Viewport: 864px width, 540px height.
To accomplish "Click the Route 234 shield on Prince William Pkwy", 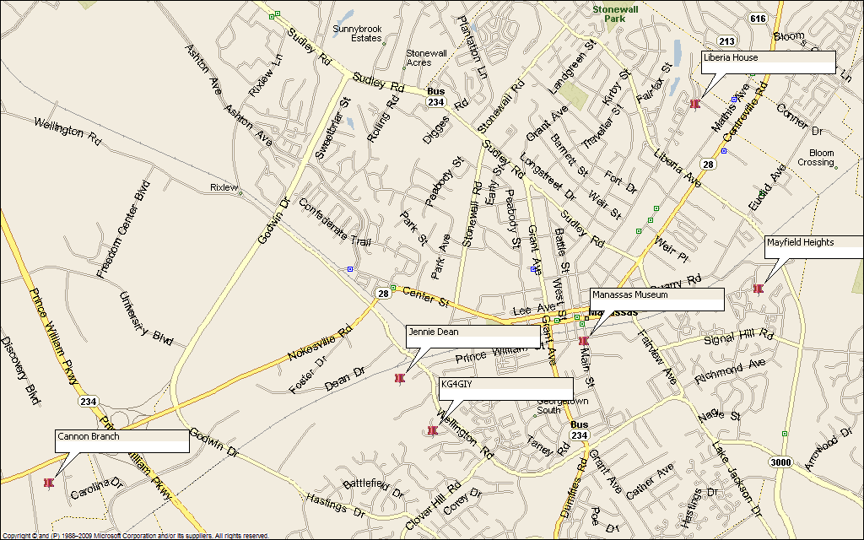I will pos(88,402).
